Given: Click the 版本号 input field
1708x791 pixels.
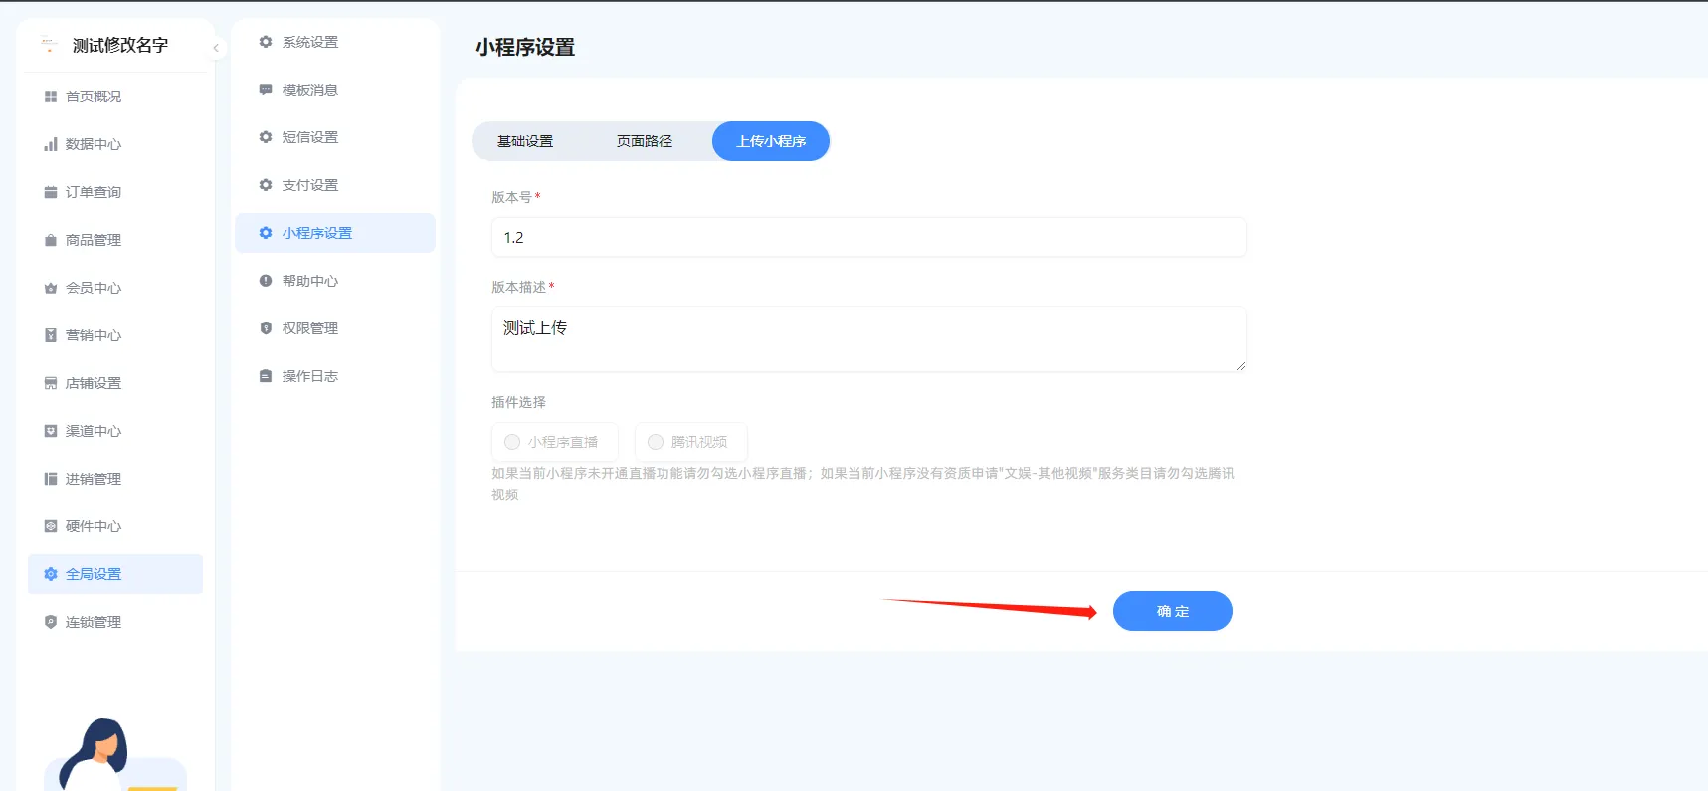Looking at the screenshot, I should tap(869, 237).
